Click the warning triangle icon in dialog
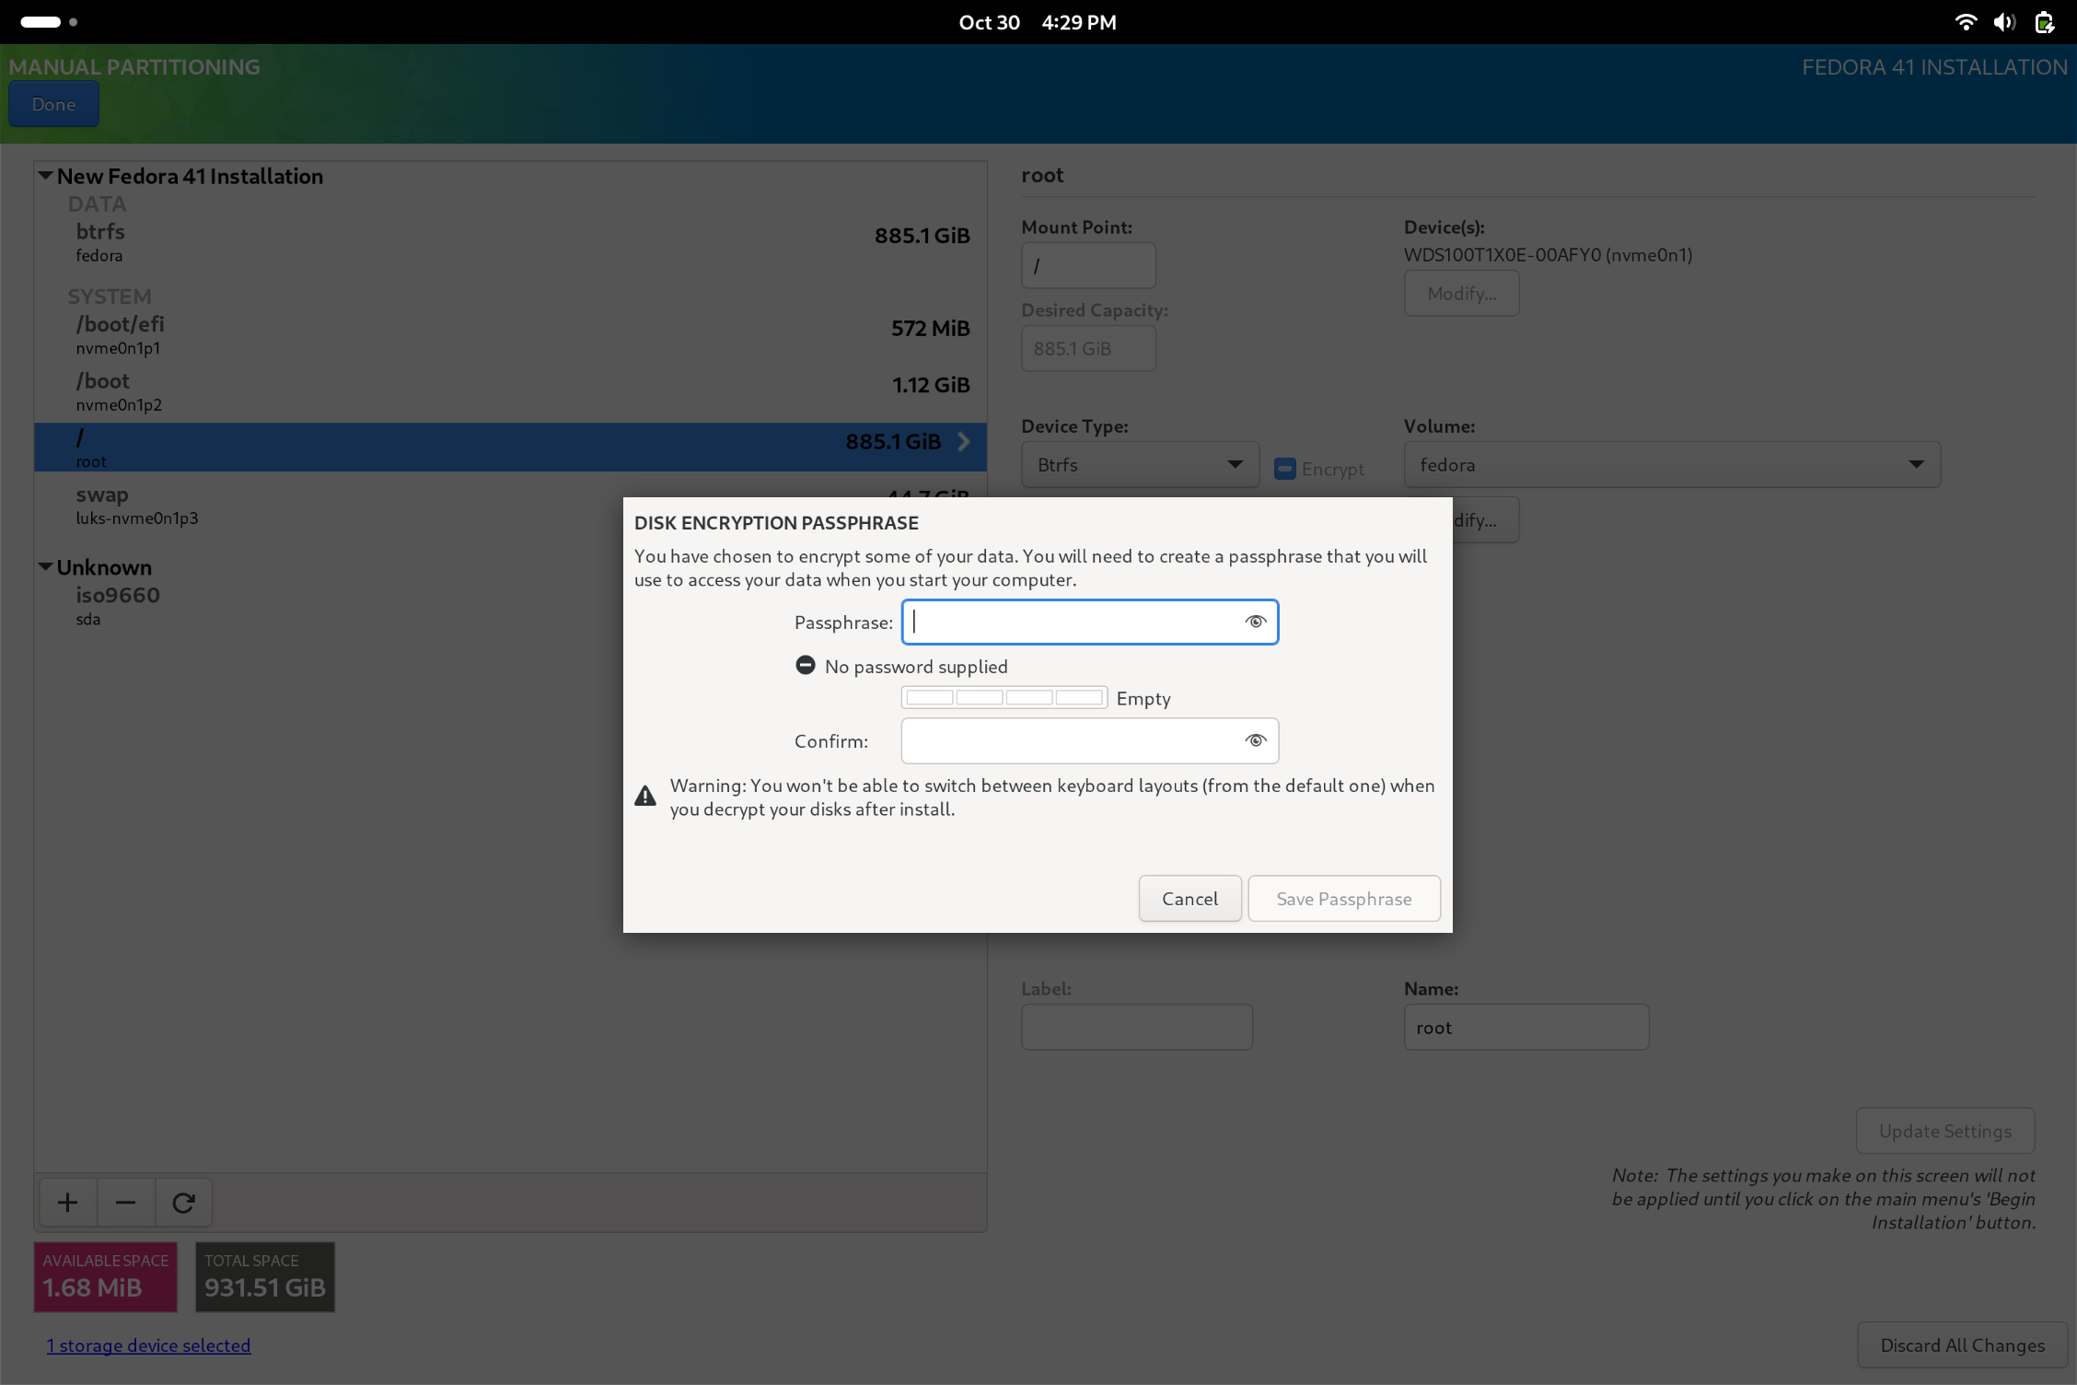 click(x=645, y=796)
